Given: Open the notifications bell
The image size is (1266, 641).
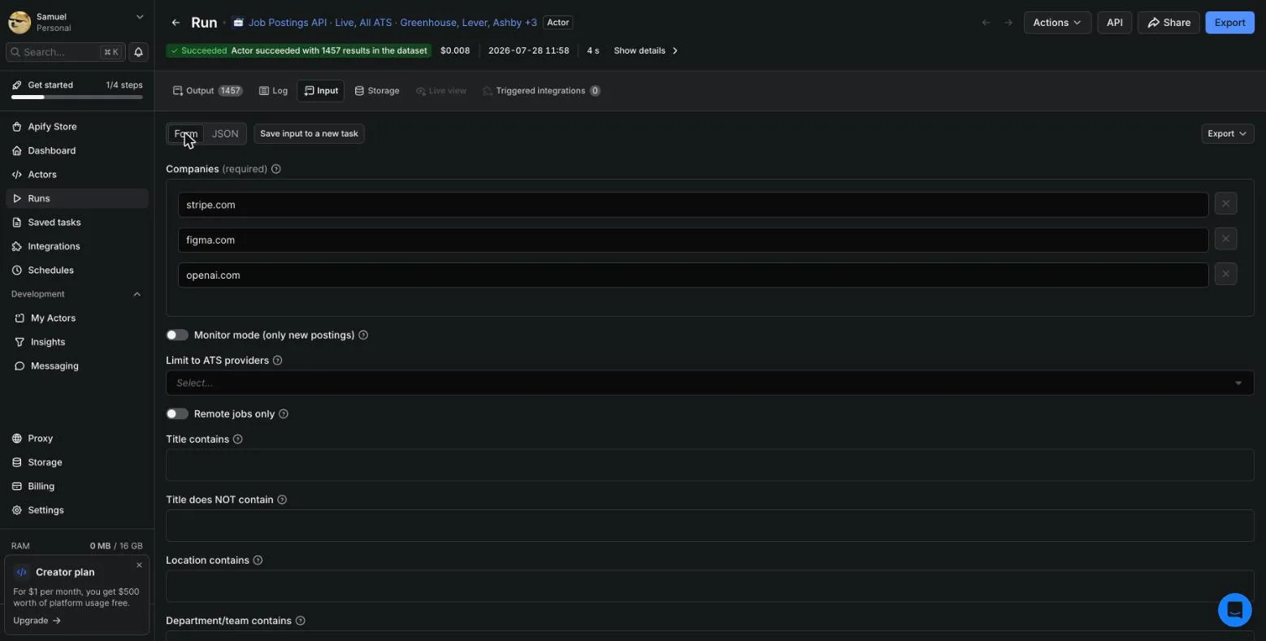Looking at the screenshot, I should point(138,52).
